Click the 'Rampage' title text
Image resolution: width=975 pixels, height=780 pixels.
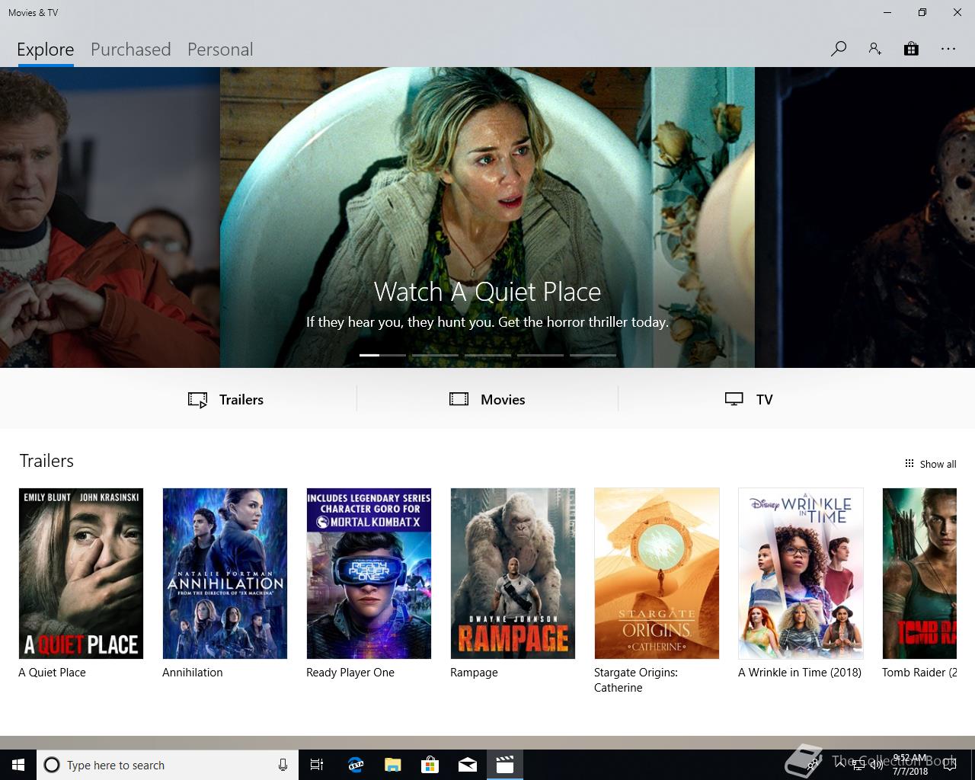pos(474,673)
